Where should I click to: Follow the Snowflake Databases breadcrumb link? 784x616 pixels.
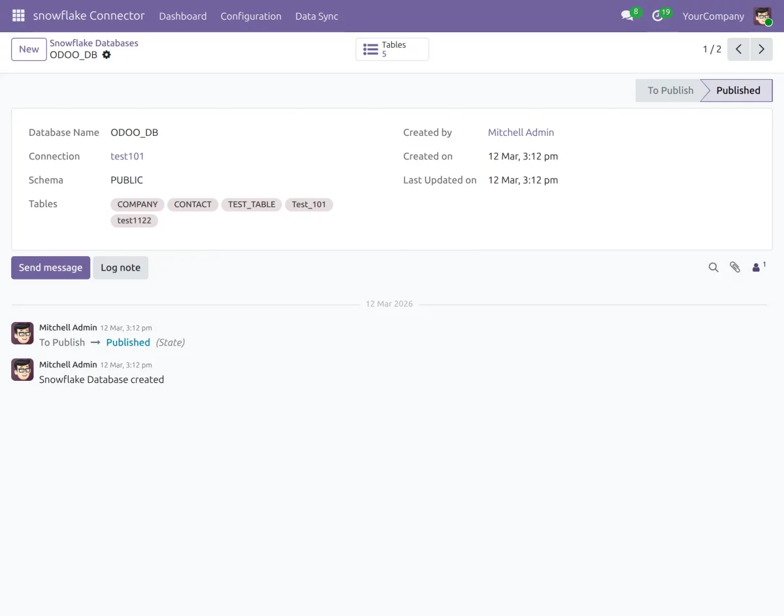click(x=94, y=43)
